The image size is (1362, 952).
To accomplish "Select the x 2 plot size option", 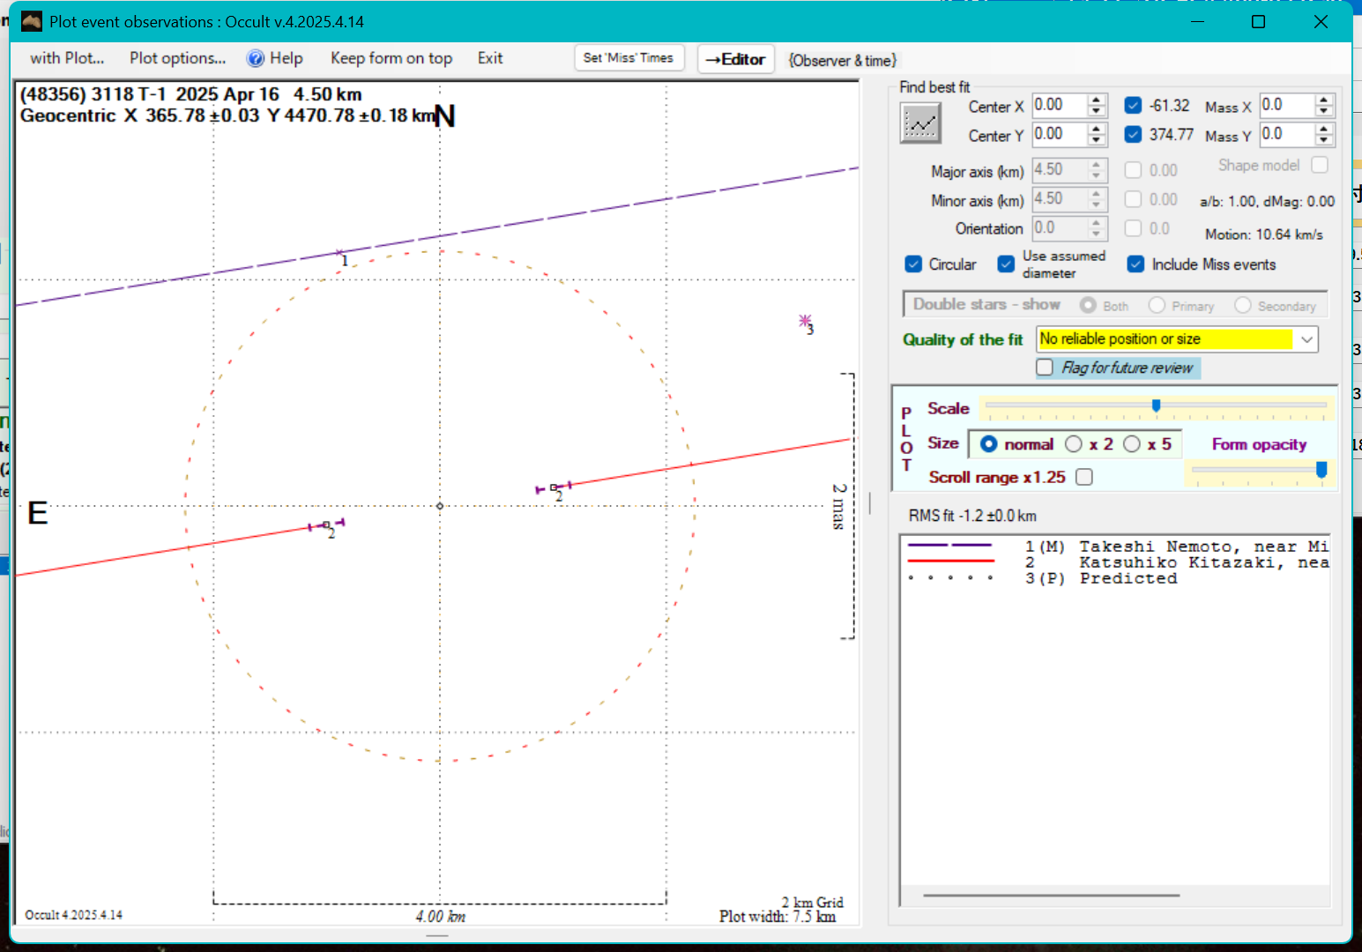I will click(1074, 444).
